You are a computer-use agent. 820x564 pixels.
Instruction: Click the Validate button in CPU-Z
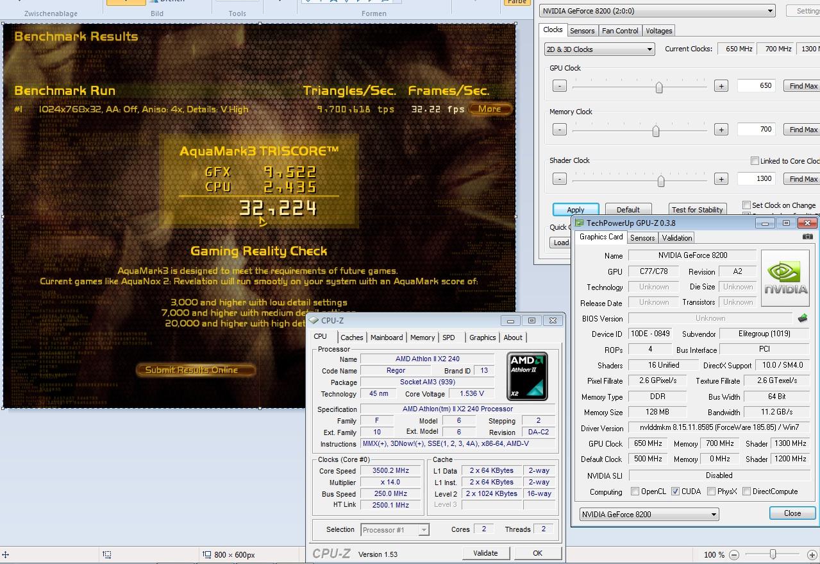coord(485,553)
